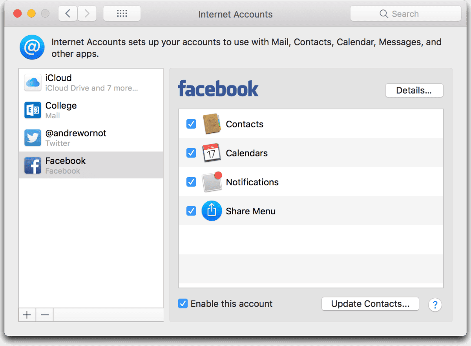Click Update Contacts... button
The width and height of the screenshot is (471, 346).
tap(370, 304)
